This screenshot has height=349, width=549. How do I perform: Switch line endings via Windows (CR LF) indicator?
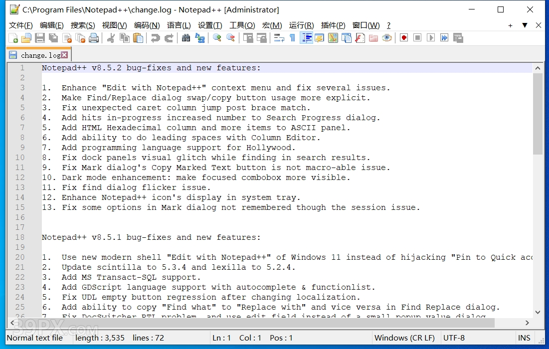[x=404, y=338]
